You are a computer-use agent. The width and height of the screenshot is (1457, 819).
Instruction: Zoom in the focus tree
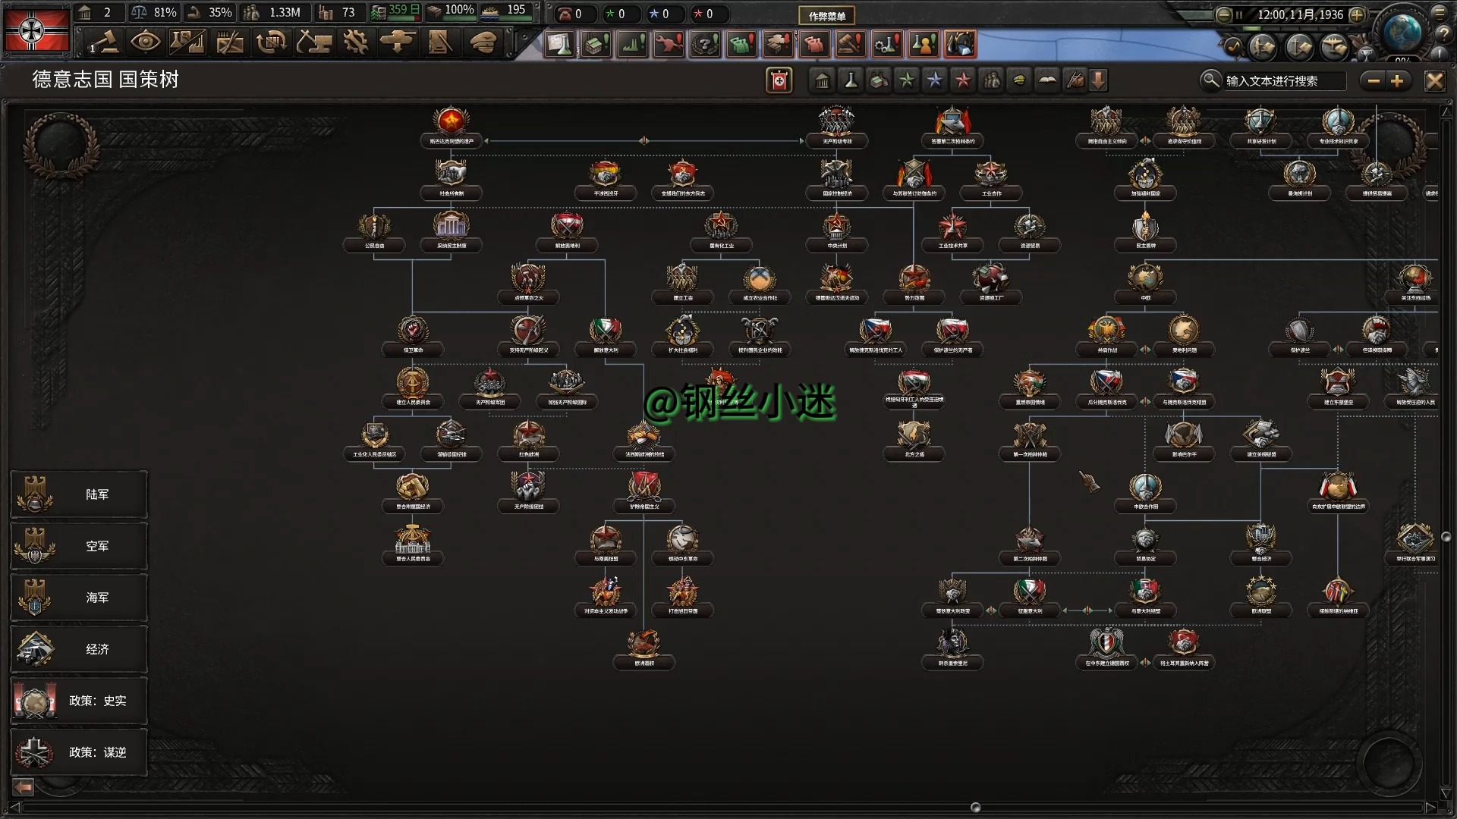(1398, 80)
